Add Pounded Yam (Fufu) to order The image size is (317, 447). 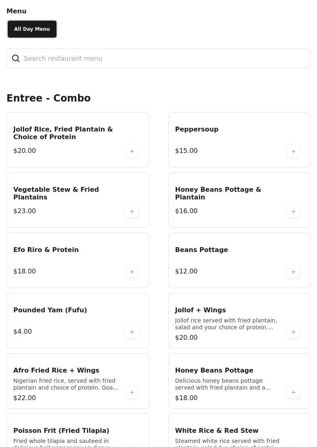(x=132, y=332)
